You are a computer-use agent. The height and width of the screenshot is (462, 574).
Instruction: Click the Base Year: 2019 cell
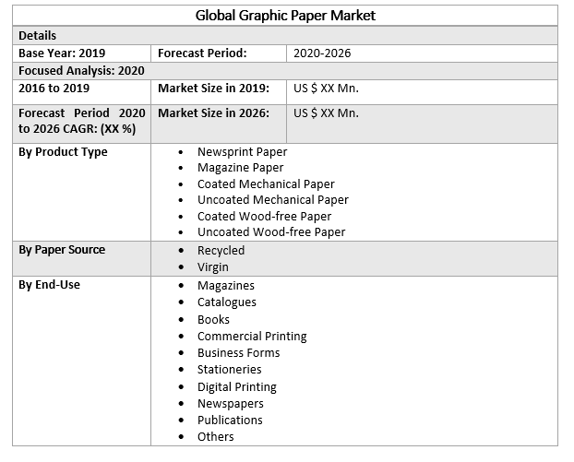(x=62, y=53)
